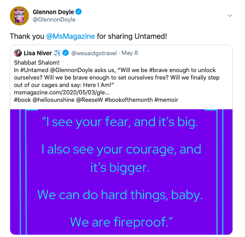Open the @MsMagazine mention link
This screenshot has height=237, width=245.
pyautogui.click(x=70, y=36)
